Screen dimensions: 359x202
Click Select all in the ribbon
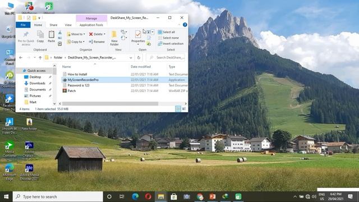(167, 32)
